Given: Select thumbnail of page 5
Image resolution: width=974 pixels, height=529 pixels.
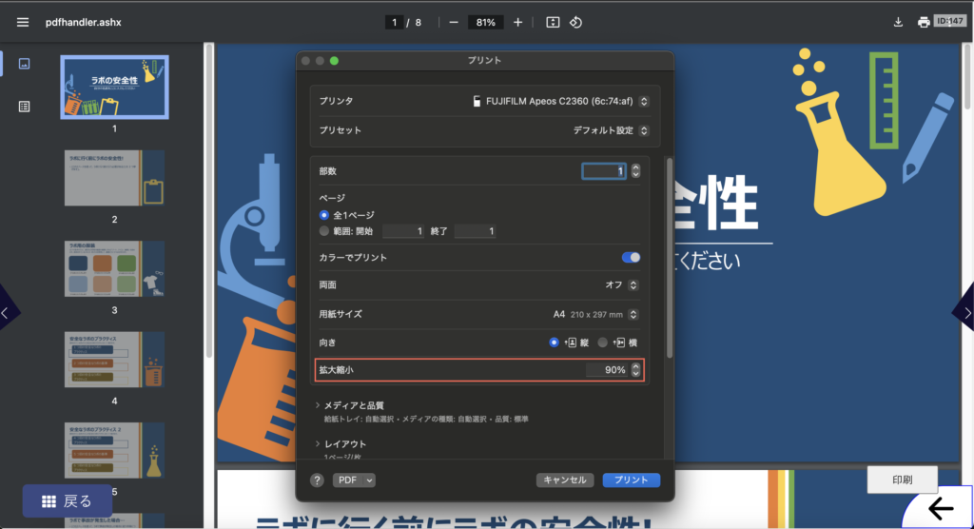Looking at the screenshot, I should 114,450.
